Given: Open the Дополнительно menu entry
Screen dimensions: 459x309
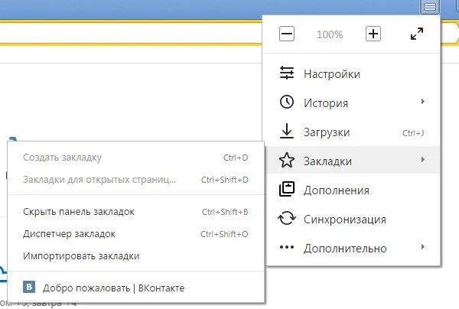Looking at the screenshot, I should coord(353,248).
